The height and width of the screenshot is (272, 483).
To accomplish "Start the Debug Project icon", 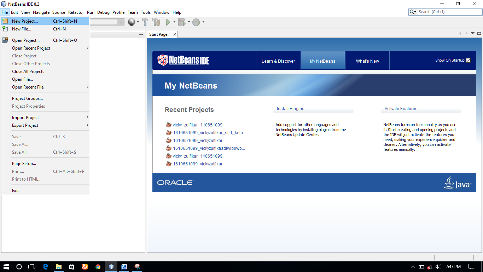I will (181, 22).
